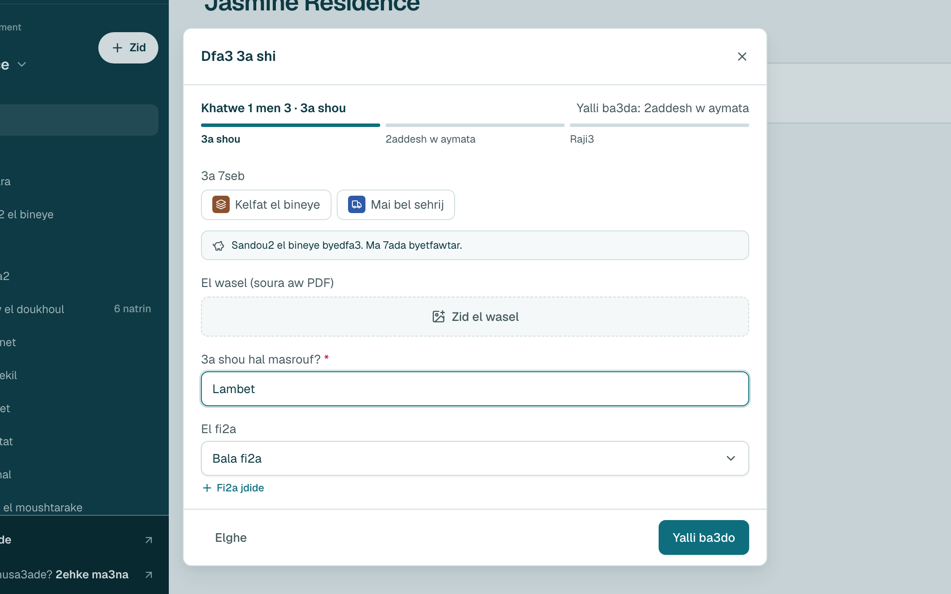The width and height of the screenshot is (951, 594).
Task: Select the Kelfat el bineye account chip
Action: [266, 205]
